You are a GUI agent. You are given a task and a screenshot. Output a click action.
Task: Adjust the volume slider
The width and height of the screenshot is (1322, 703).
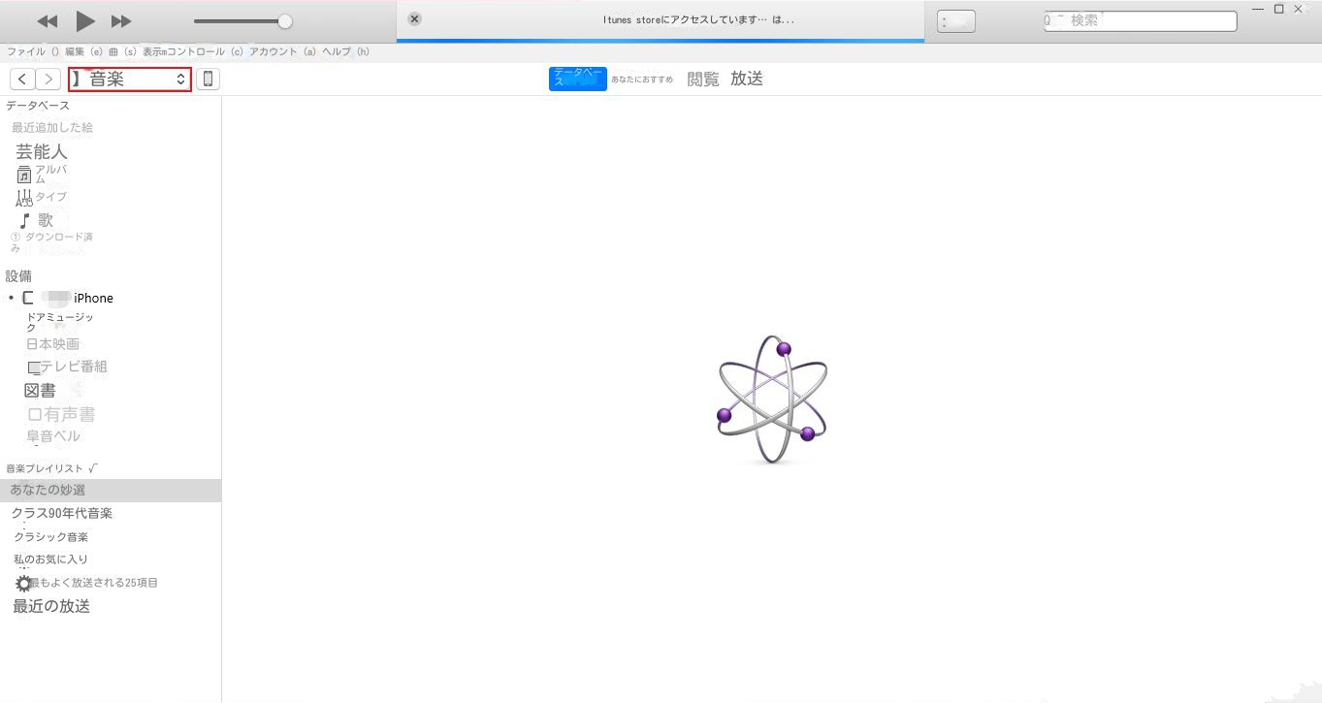pyautogui.click(x=284, y=21)
